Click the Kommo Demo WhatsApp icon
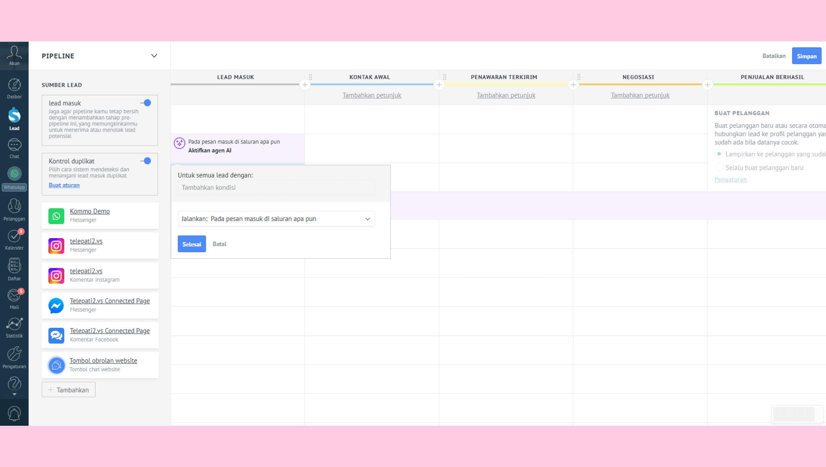This screenshot has width=826, height=467. click(x=56, y=216)
